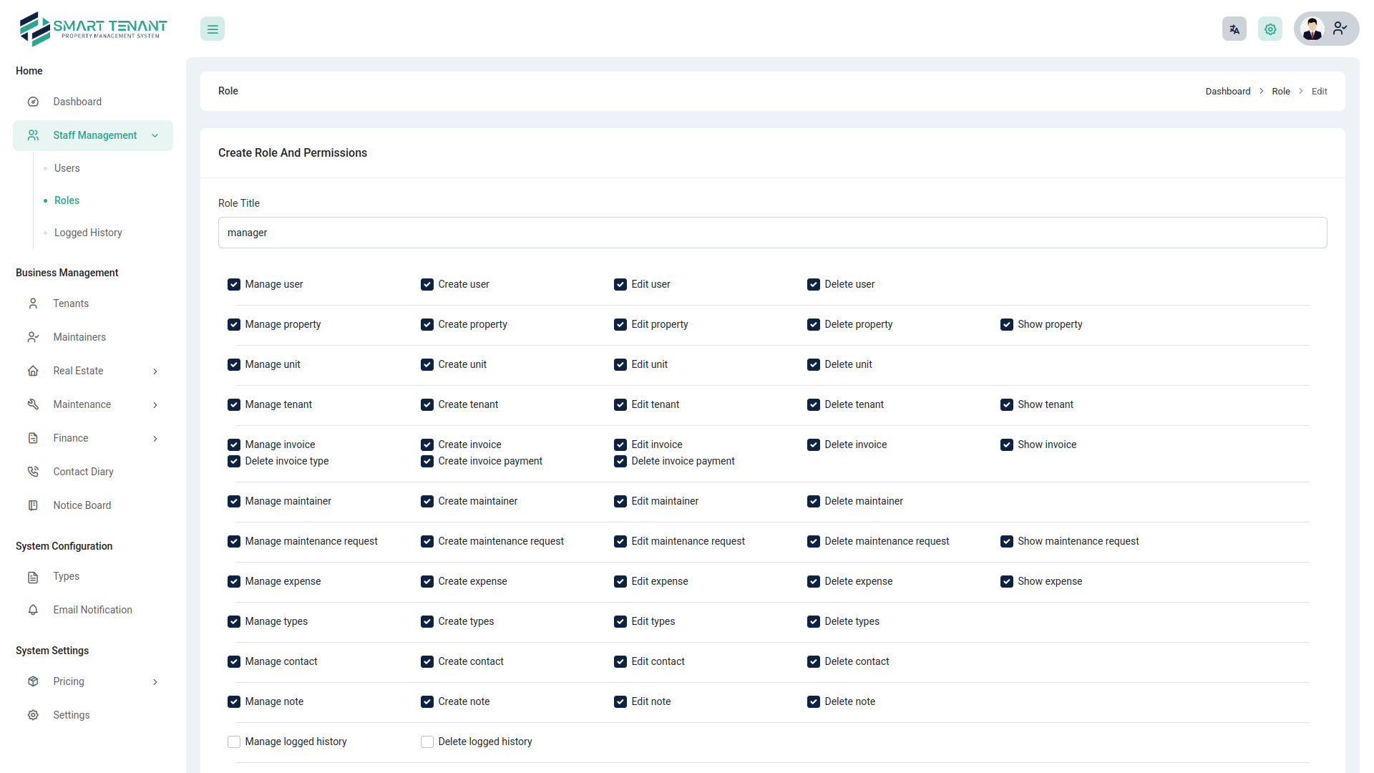
Task: Select Logged History under Staff Management
Action: point(87,233)
